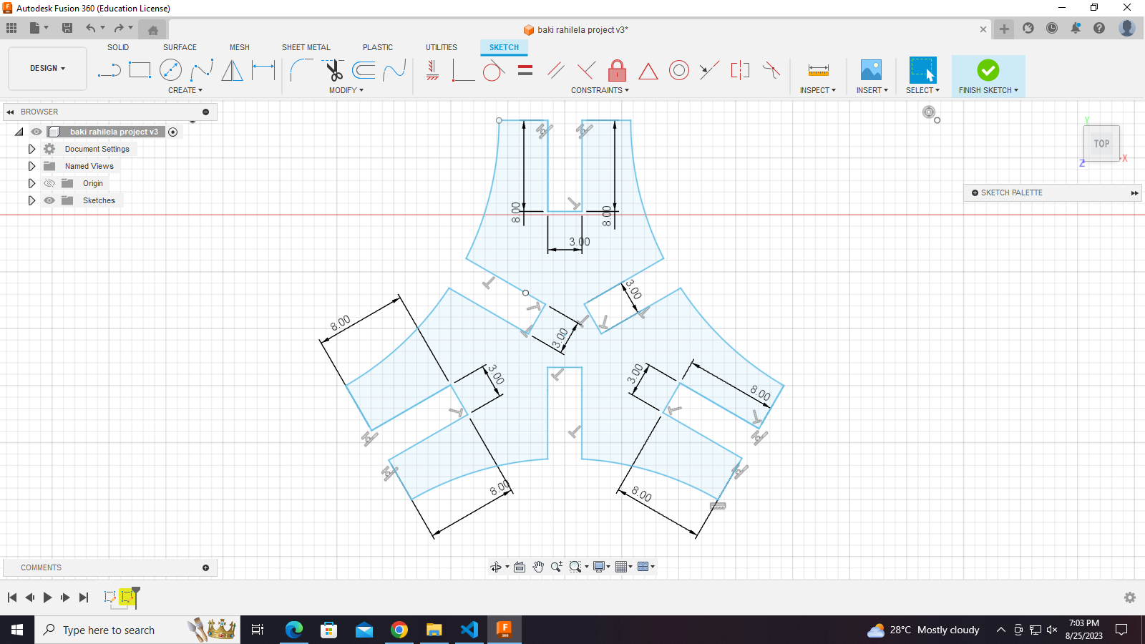Click the Measure tool in Inspect
Viewport: 1145px width, 644px height.
818,70
